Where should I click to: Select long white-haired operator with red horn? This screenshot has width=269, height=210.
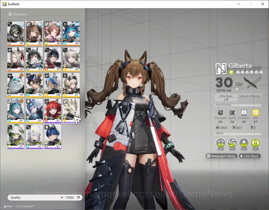click(x=16, y=59)
